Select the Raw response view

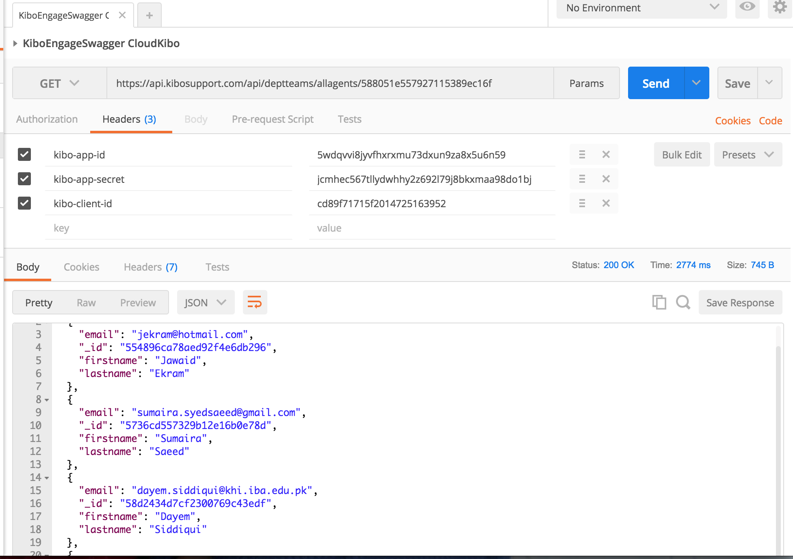coord(86,303)
